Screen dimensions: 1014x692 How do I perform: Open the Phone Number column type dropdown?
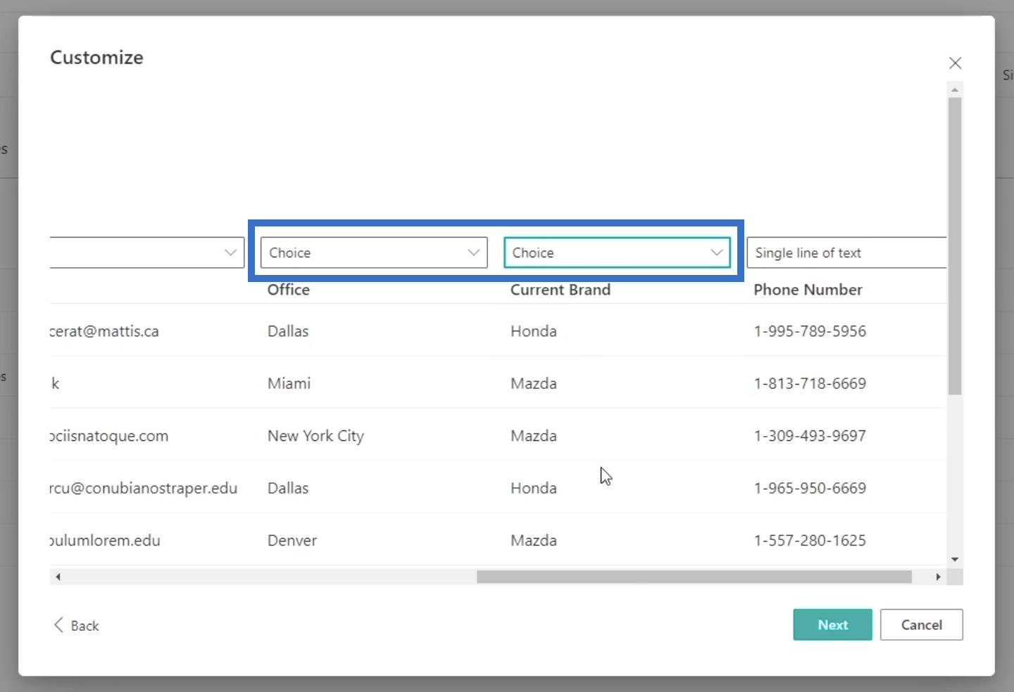(x=846, y=252)
